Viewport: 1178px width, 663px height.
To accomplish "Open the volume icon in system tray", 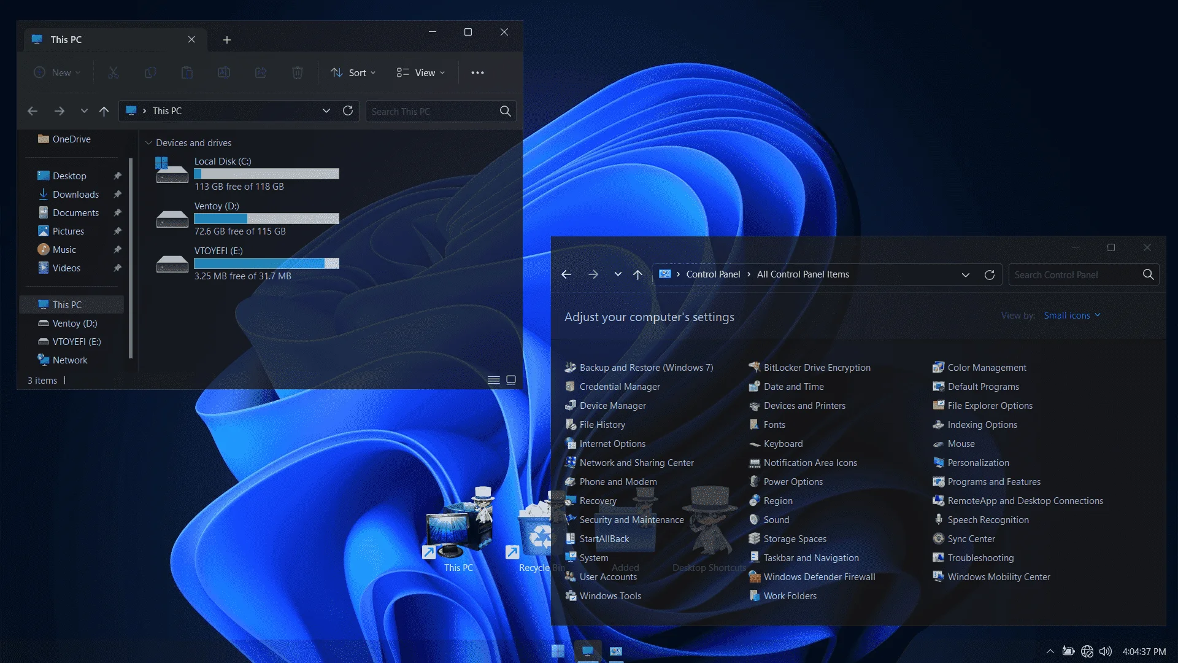I will (x=1106, y=651).
